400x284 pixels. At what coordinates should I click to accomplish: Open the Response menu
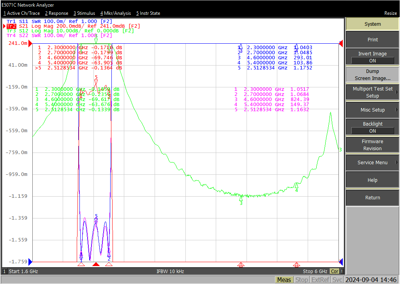[56, 13]
